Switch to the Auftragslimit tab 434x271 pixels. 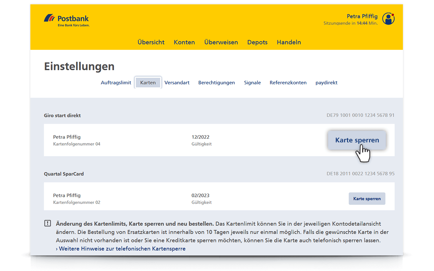click(x=116, y=83)
